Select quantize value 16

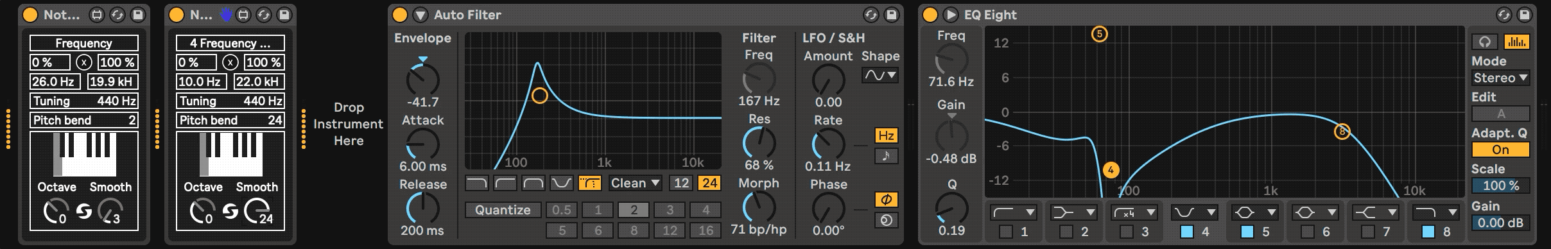706,230
